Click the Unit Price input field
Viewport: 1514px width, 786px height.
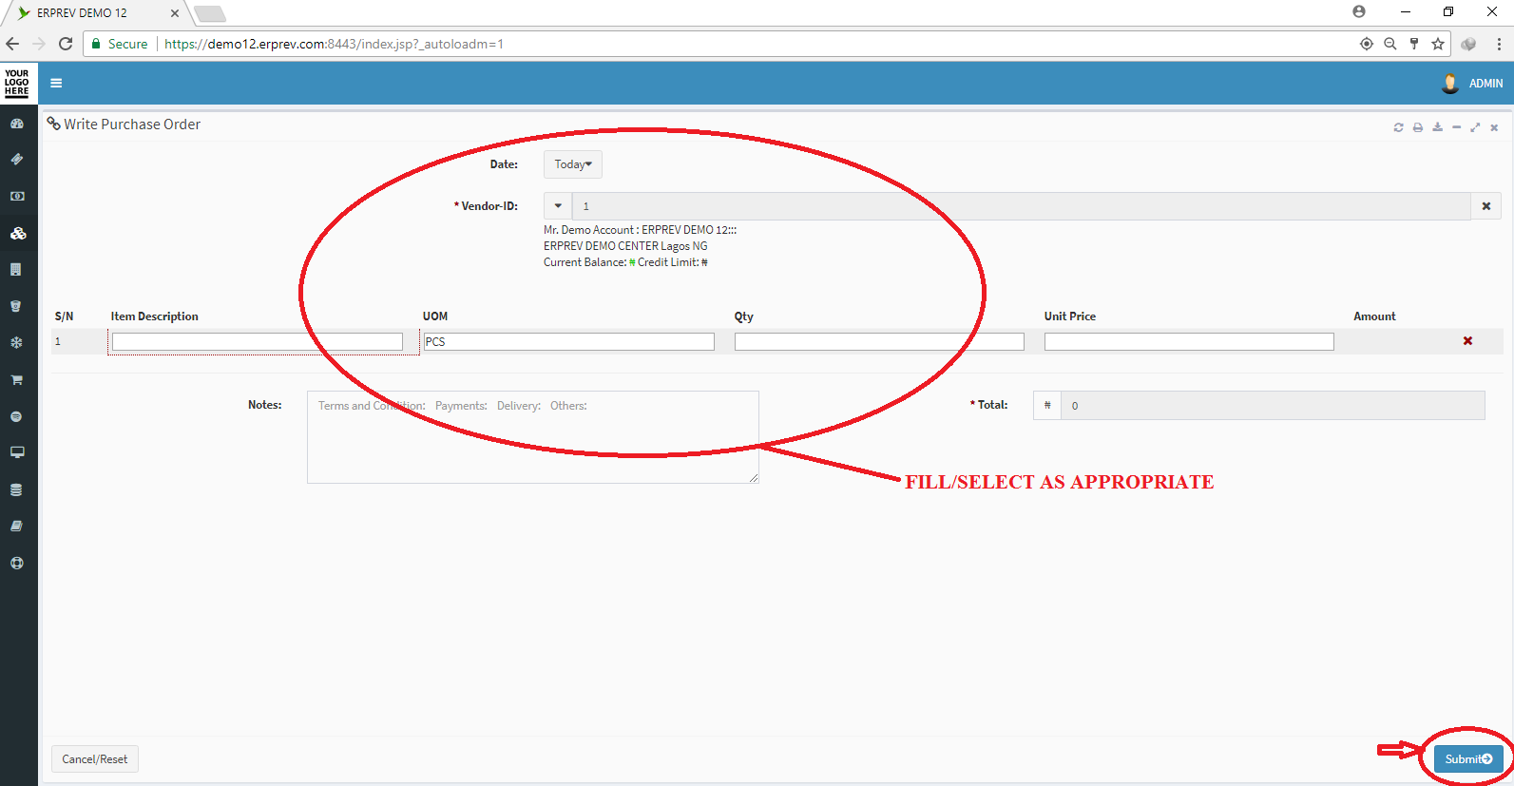point(1189,341)
